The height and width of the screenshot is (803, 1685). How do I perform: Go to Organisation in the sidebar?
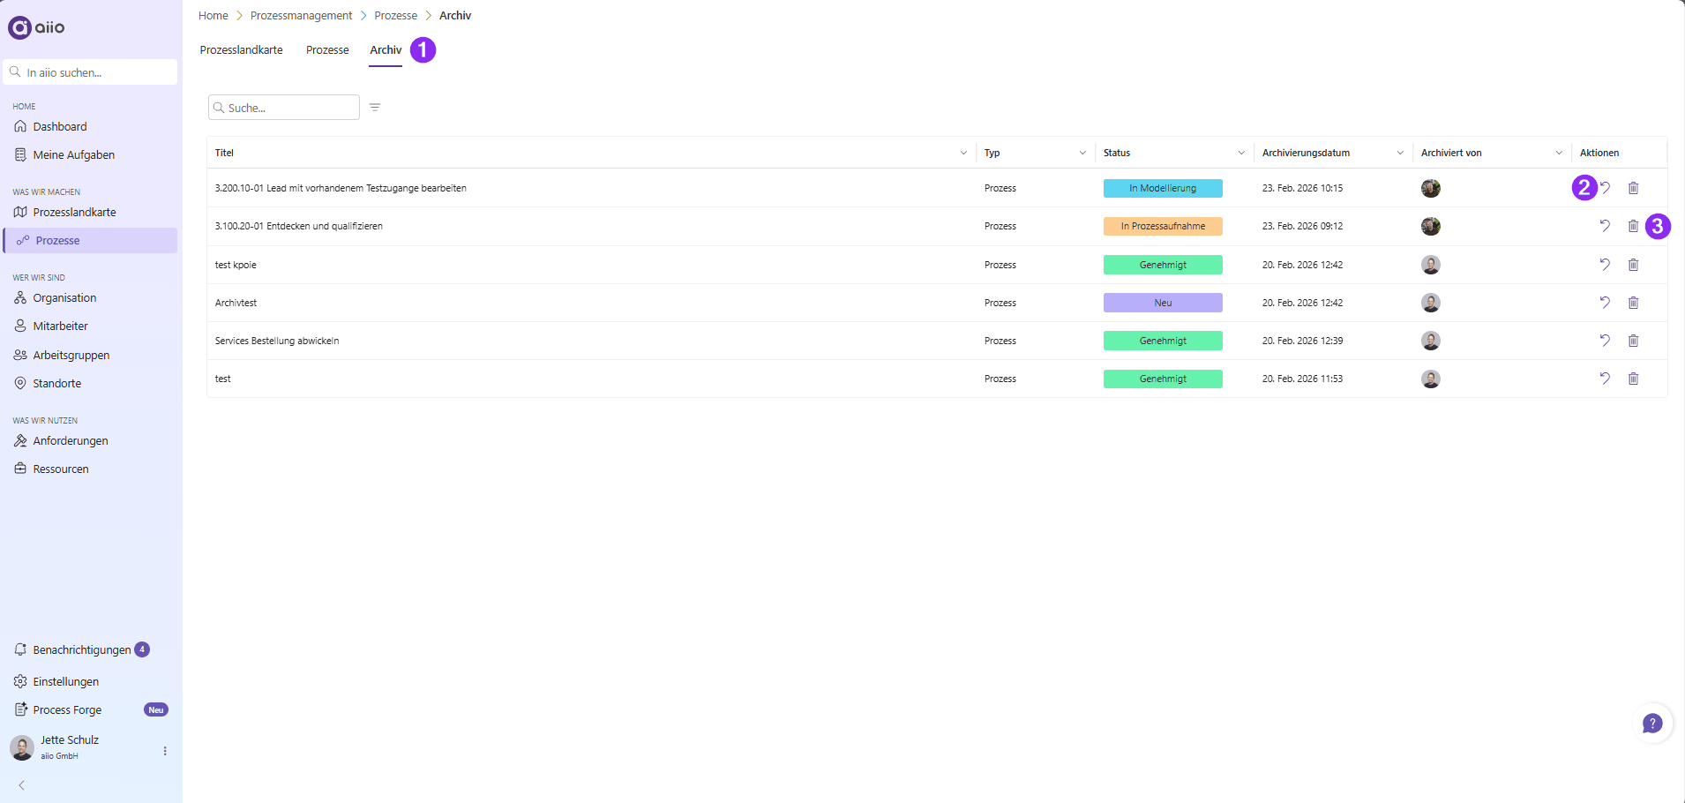click(x=64, y=298)
